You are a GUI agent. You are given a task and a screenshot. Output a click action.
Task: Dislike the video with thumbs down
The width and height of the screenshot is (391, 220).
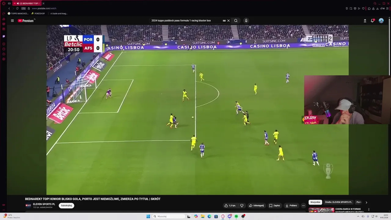click(x=242, y=206)
